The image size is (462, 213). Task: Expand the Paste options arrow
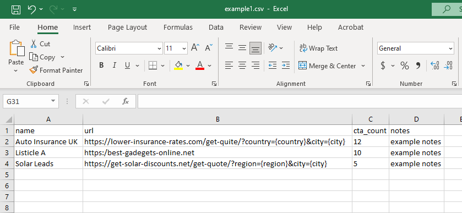coord(16,70)
